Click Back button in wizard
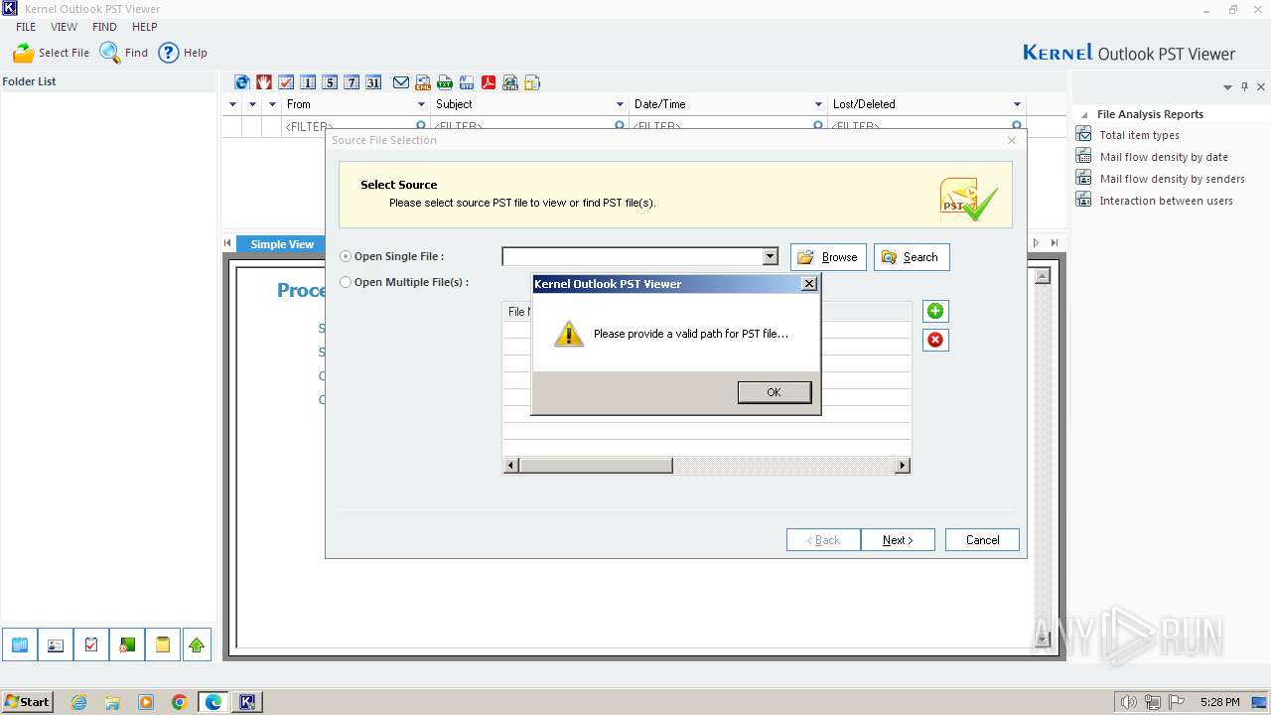Viewport: 1271px width, 715px height. (x=823, y=540)
